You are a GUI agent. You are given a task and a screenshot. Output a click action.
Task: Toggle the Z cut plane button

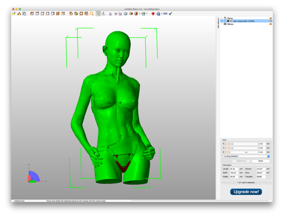coord(227,152)
